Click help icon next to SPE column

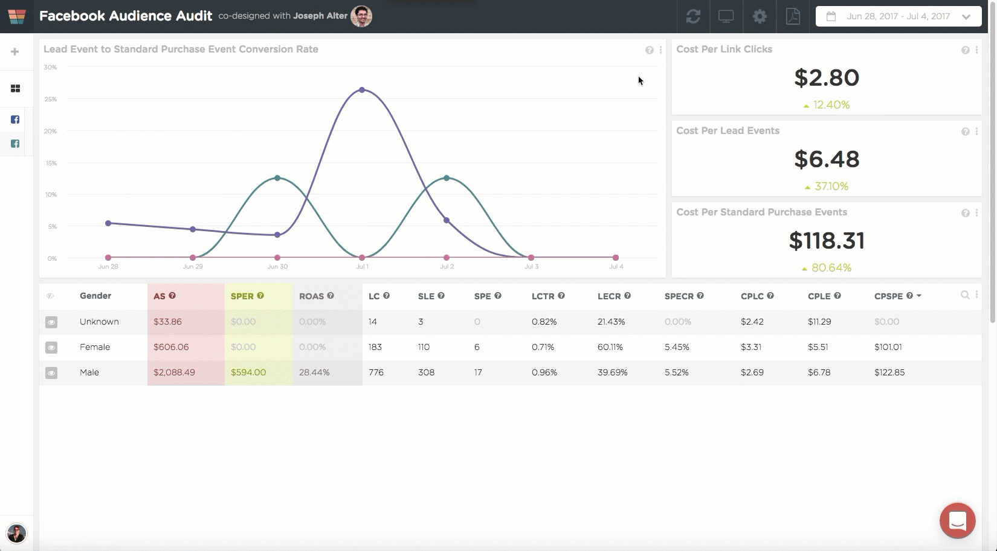coord(498,296)
